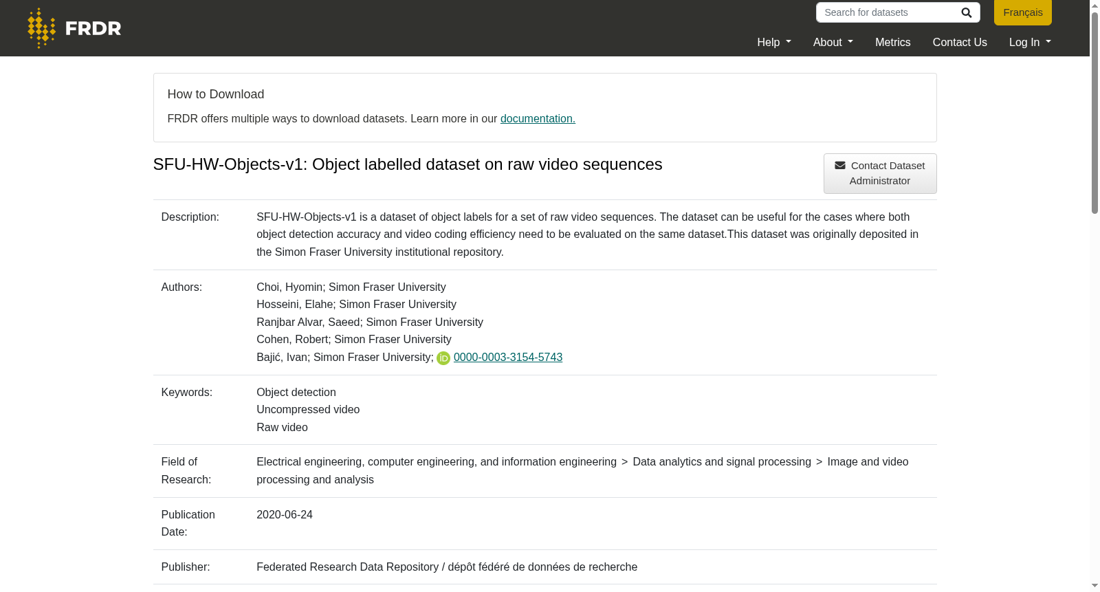Click the scrollbar down arrow

(1094, 586)
